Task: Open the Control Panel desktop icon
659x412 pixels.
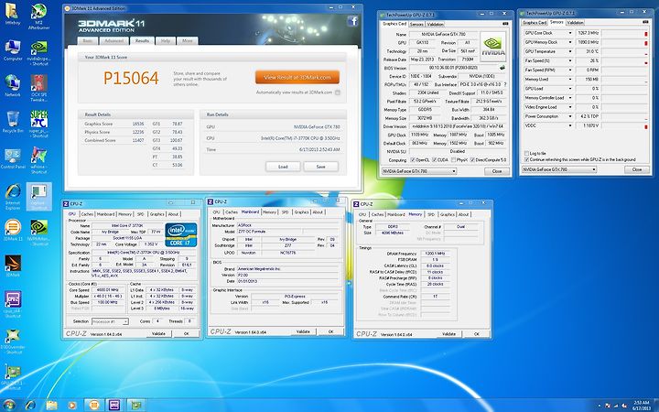Action: click(13, 157)
